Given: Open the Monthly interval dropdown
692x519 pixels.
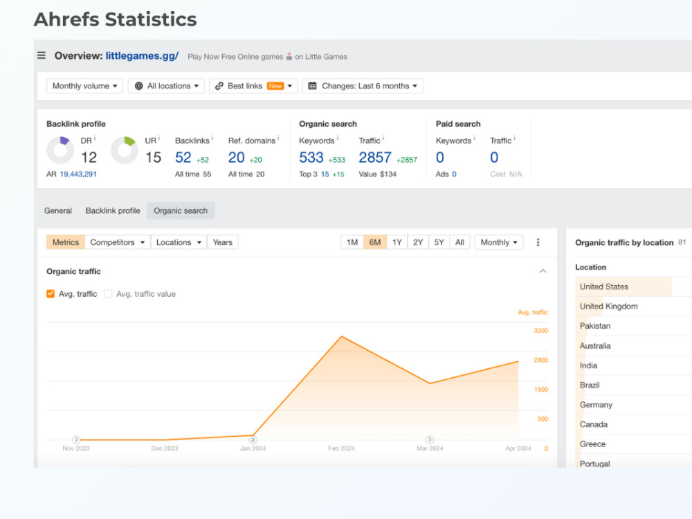Looking at the screenshot, I should pos(499,242).
